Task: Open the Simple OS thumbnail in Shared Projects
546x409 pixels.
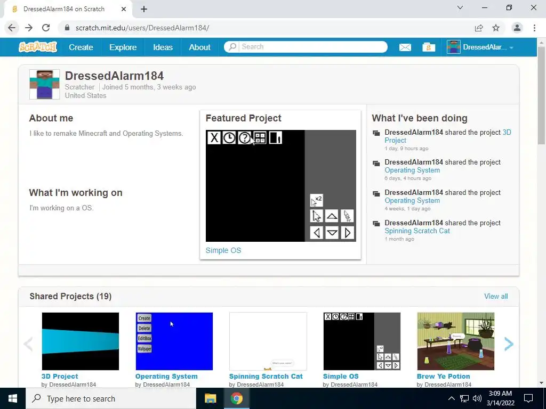Action: (362, 341)
